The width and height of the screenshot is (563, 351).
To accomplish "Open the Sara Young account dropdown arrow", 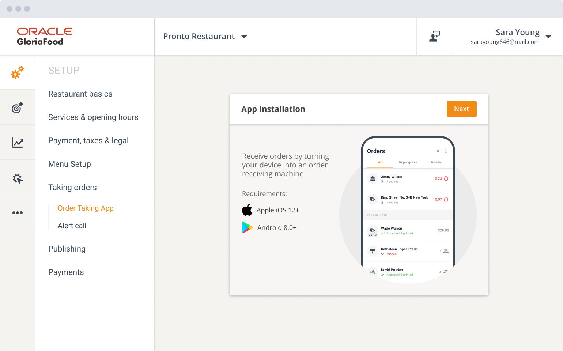I will click(x=548, y=36).
